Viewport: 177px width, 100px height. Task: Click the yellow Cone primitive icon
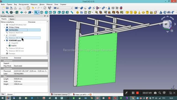tap(139, 12)
